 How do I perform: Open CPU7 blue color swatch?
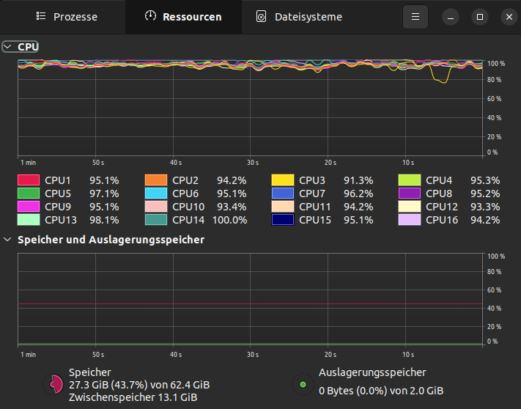[283, 194]
